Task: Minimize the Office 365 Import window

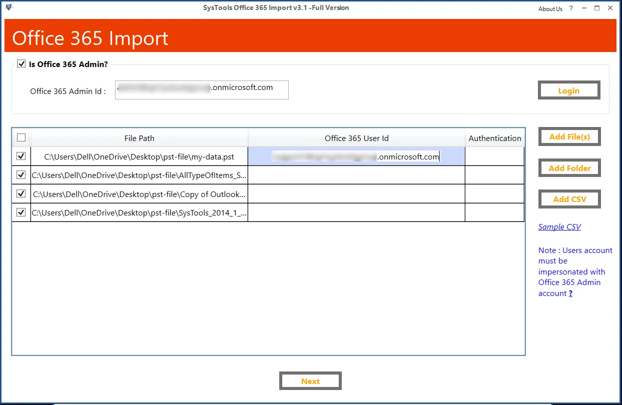Action: [583, 8]
